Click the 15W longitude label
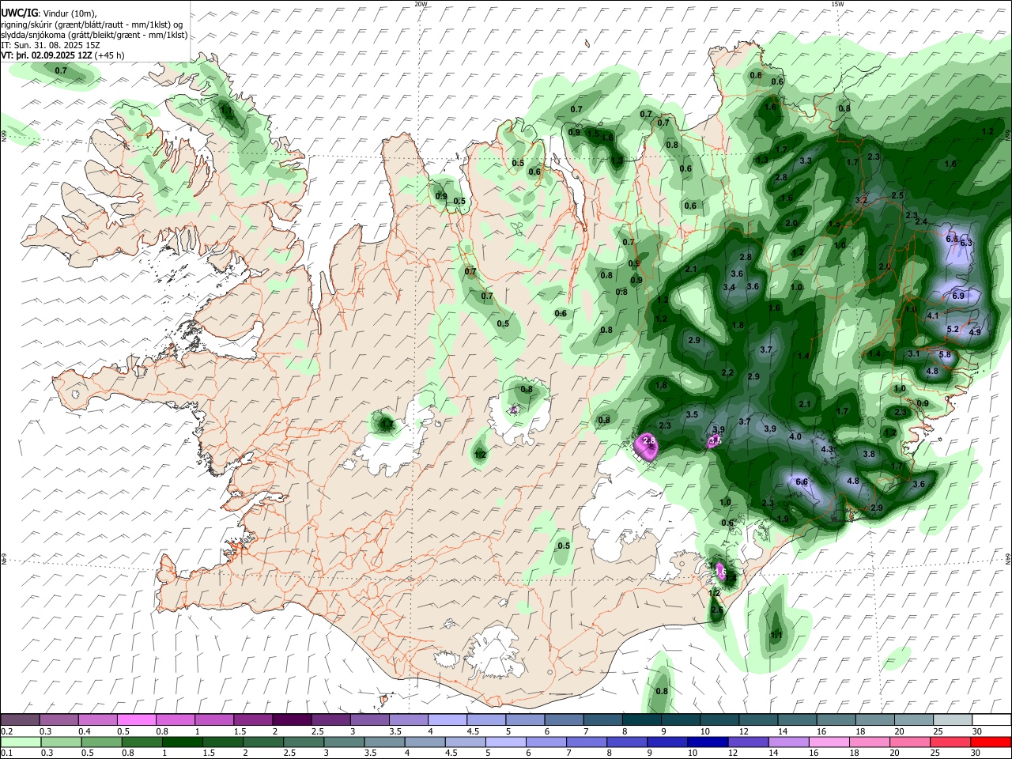 [837, 4]
